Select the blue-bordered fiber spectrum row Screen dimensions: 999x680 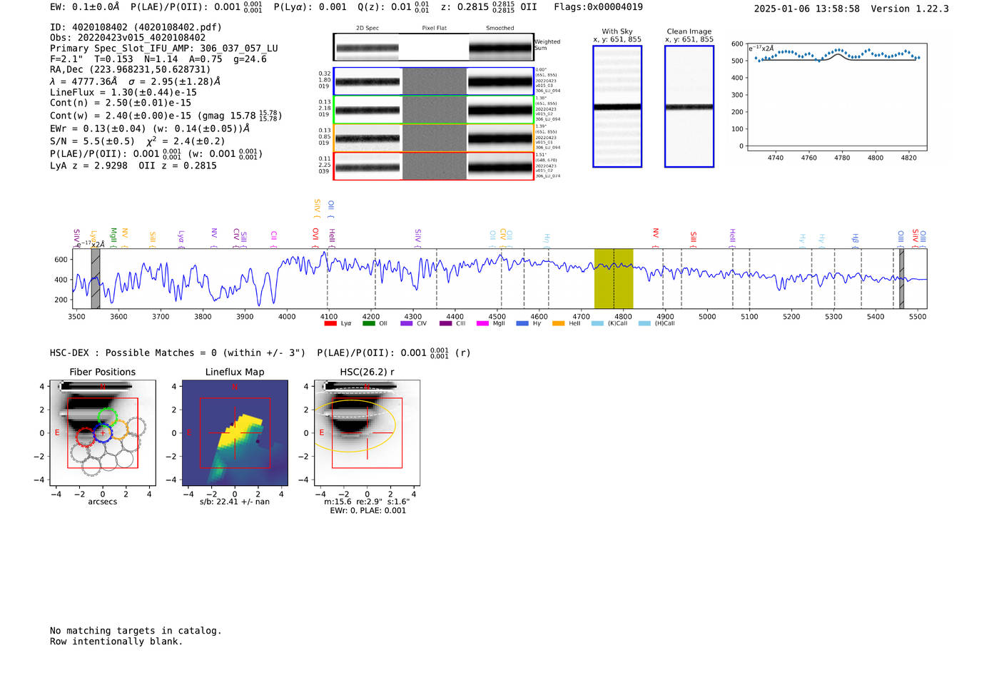coord(433,81)
